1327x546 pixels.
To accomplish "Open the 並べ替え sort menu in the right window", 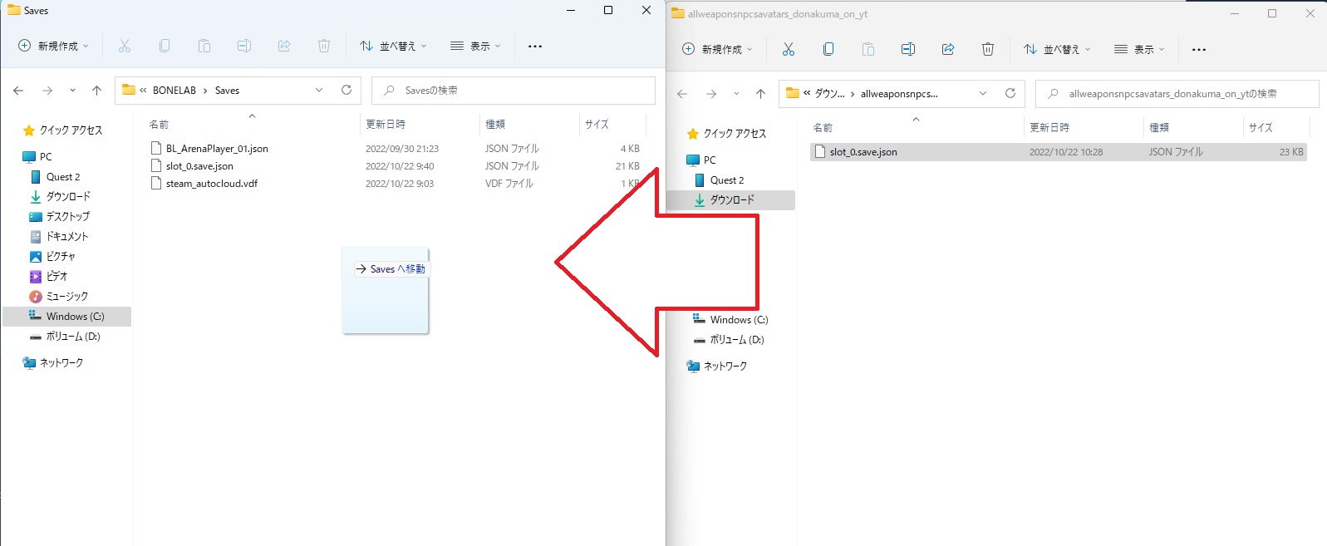I will pos(1056,50).
